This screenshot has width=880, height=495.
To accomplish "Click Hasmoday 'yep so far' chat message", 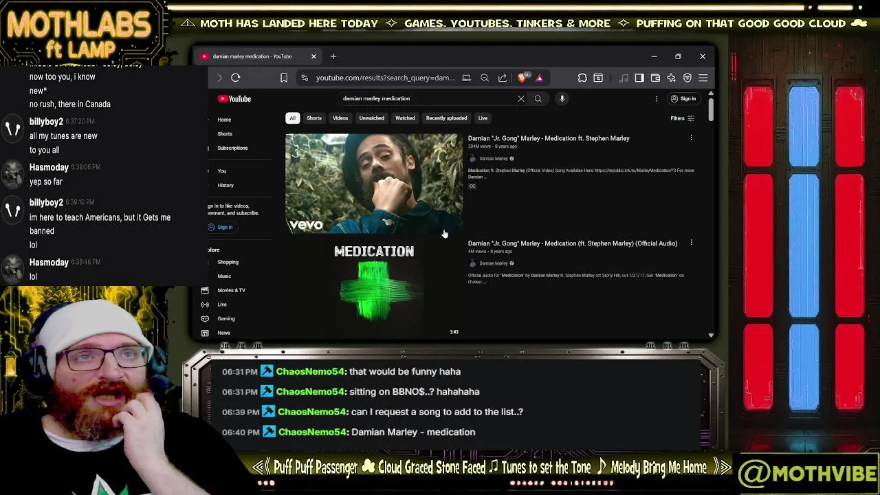I will (46, 182).
